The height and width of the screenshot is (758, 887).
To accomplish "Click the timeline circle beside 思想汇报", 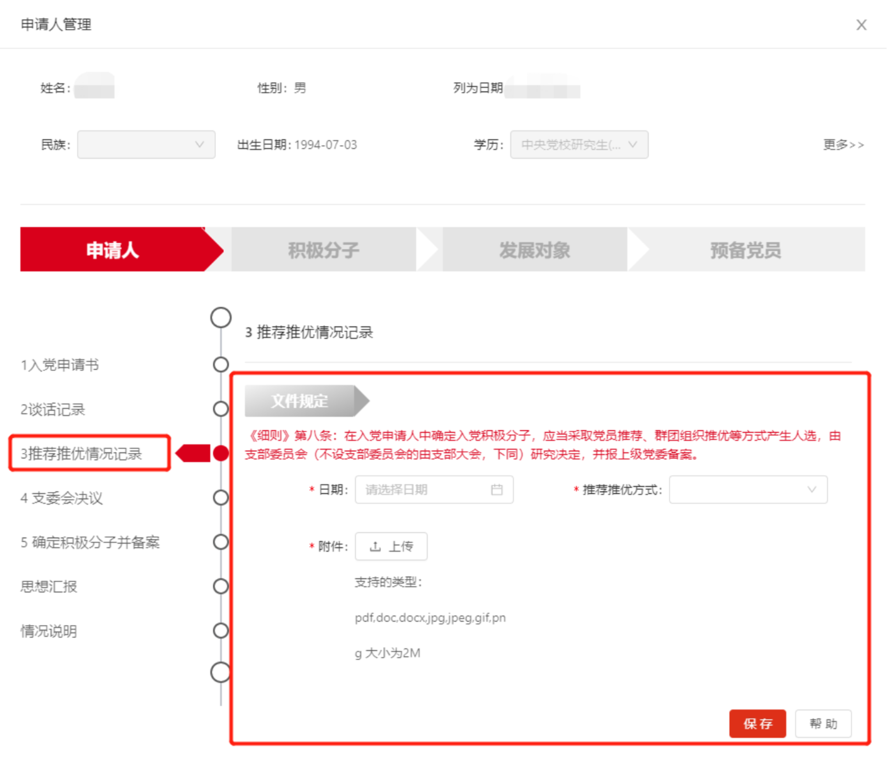I will pyautogui.click(x=221, y=587).
